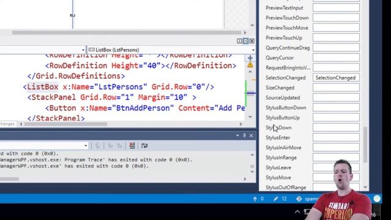
Task: Click designer vertical scroll down arrow
Action: click(x=252, y=26)
